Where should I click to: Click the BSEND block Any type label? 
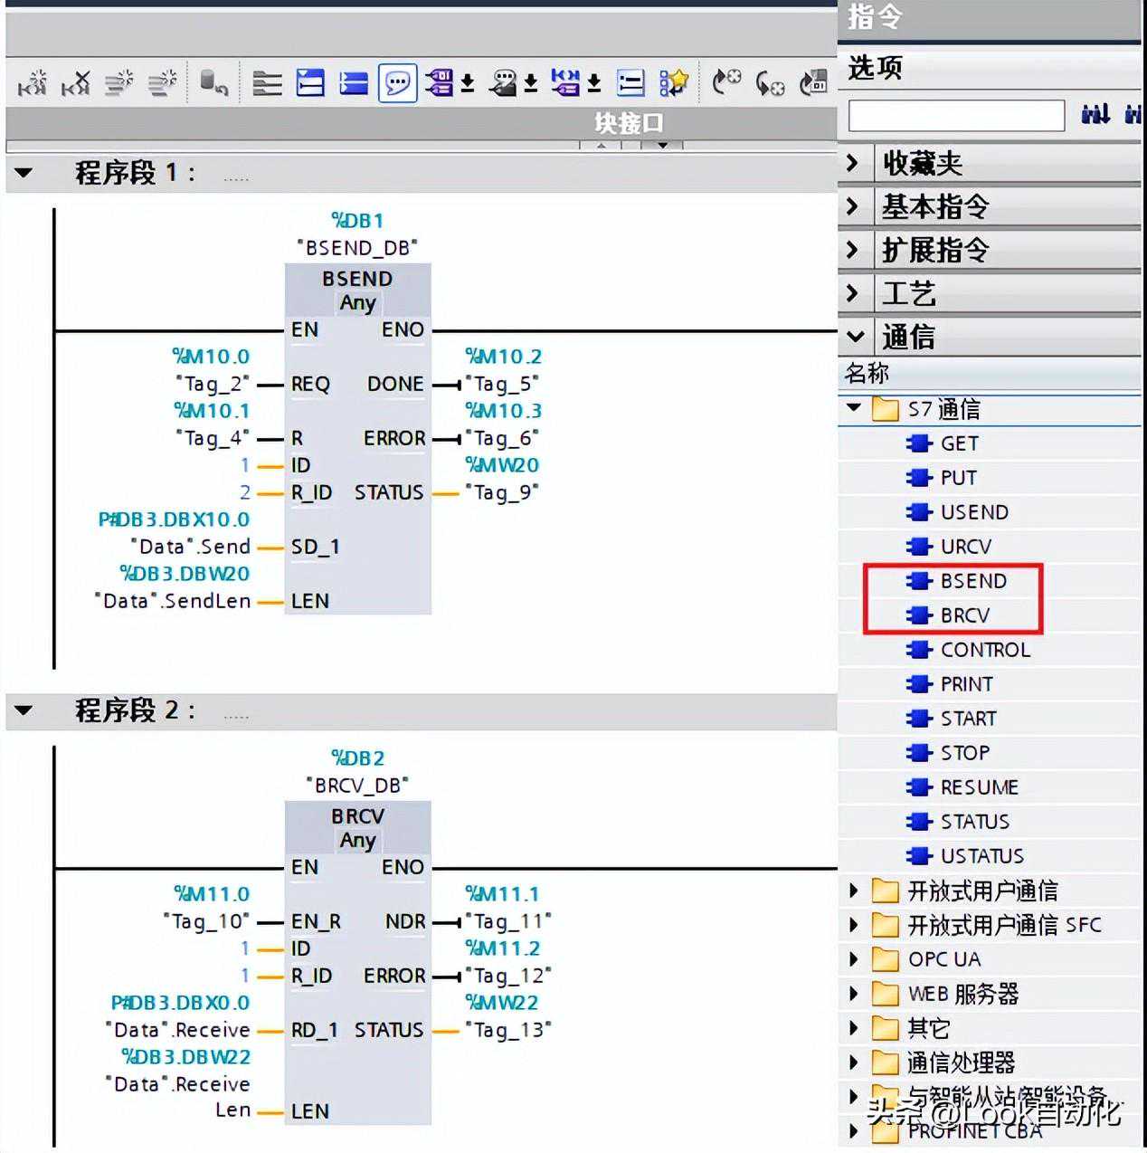357,303
